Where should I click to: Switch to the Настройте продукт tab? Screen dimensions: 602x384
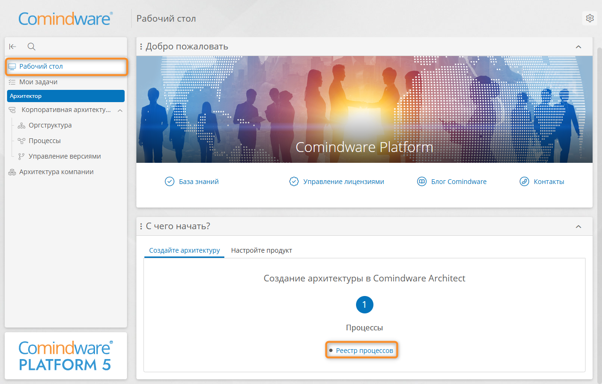point(261,250)
